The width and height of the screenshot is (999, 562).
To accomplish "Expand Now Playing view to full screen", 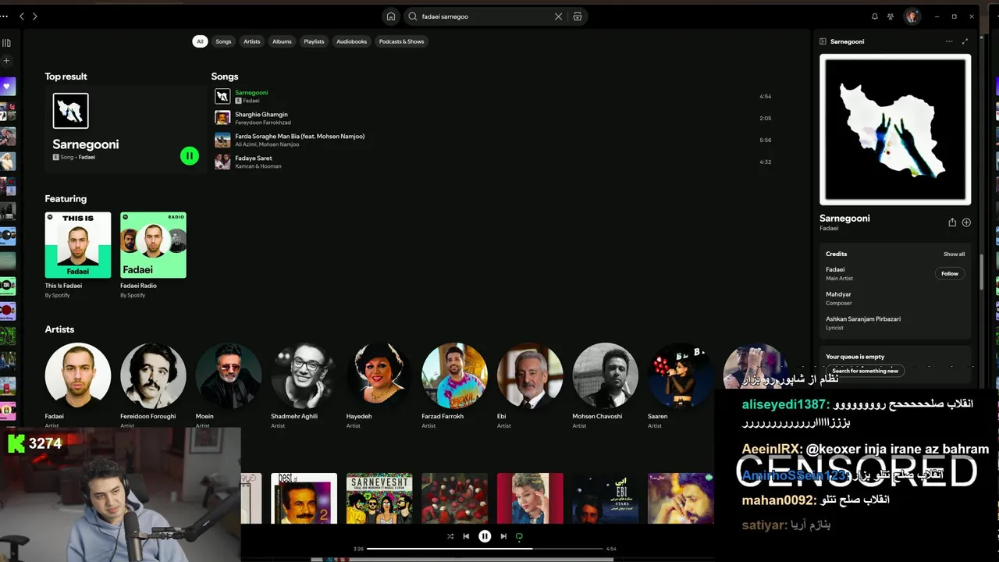I will pyautogui.click(x=965, y=41).
